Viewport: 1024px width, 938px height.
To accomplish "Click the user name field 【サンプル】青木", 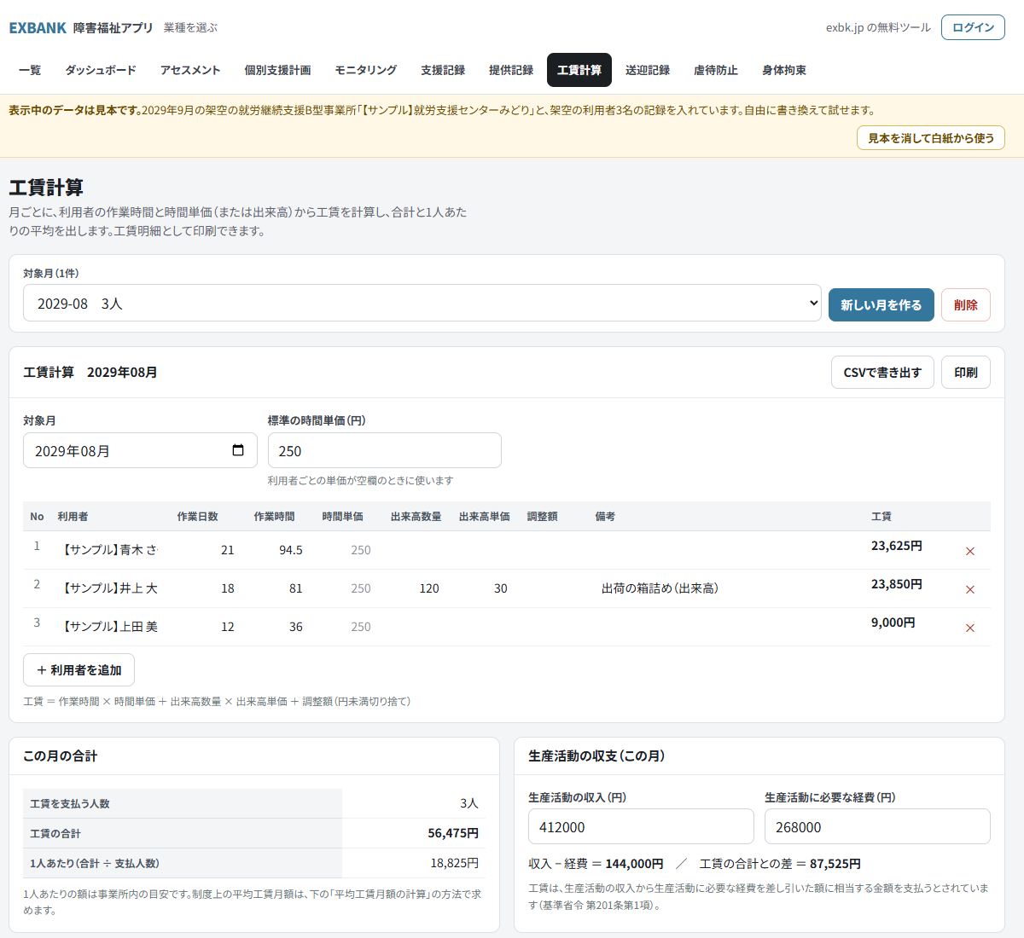I will click(x=109, y=550).
